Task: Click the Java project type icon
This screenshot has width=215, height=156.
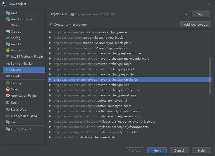Action: coord(8,13)
